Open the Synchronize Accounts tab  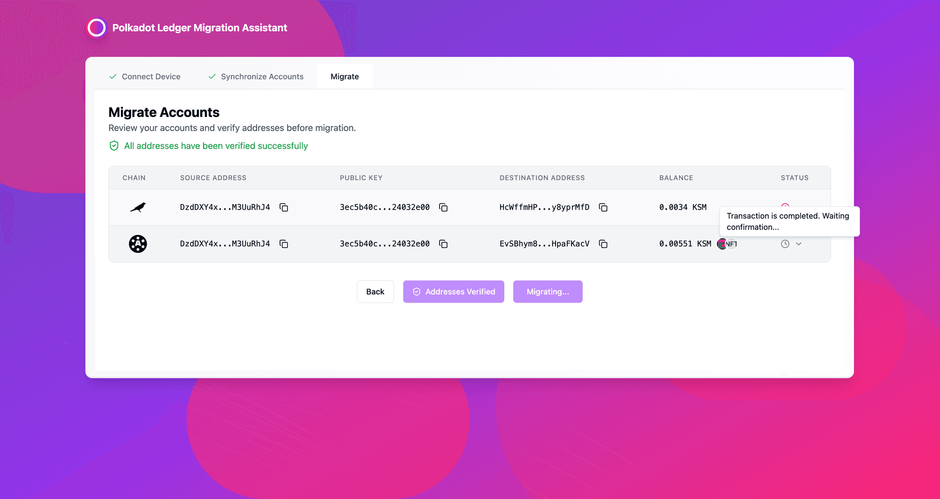pos(256,77)
